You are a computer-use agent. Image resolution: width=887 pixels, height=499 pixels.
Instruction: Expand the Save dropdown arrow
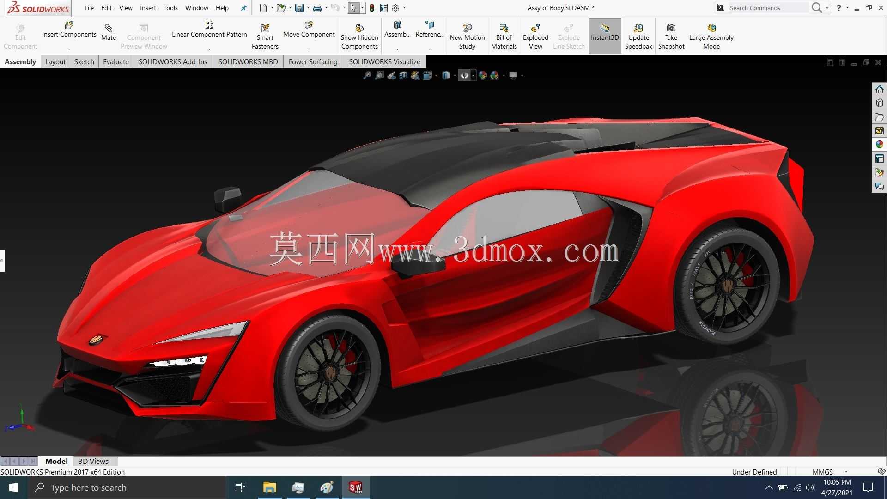308,8
